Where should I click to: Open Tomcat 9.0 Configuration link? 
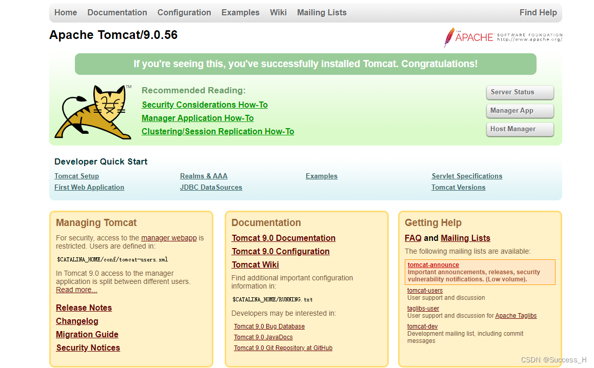click(x=281, y=251)
